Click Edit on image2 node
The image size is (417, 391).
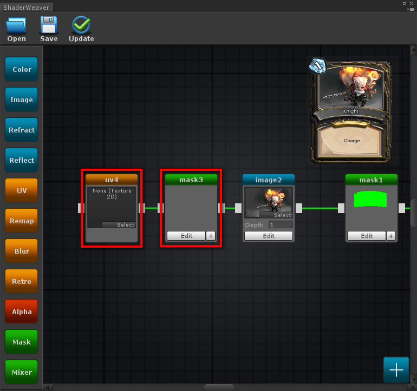point(269,236)
